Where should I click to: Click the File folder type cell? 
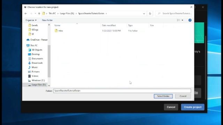[x=133, y=31]
